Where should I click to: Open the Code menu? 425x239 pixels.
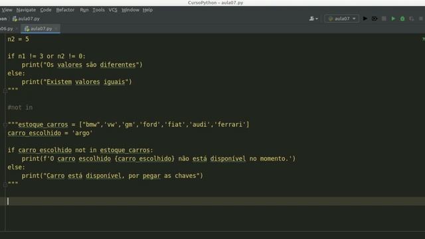[46, 10]
